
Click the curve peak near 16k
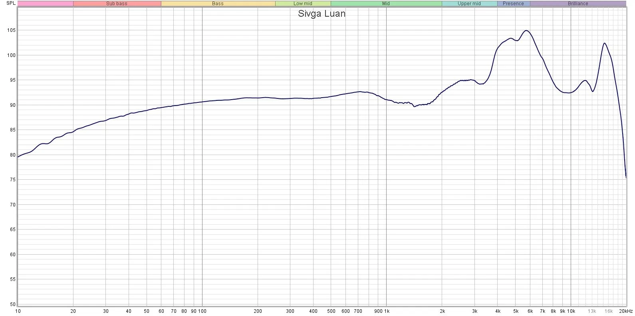point(605,43)
